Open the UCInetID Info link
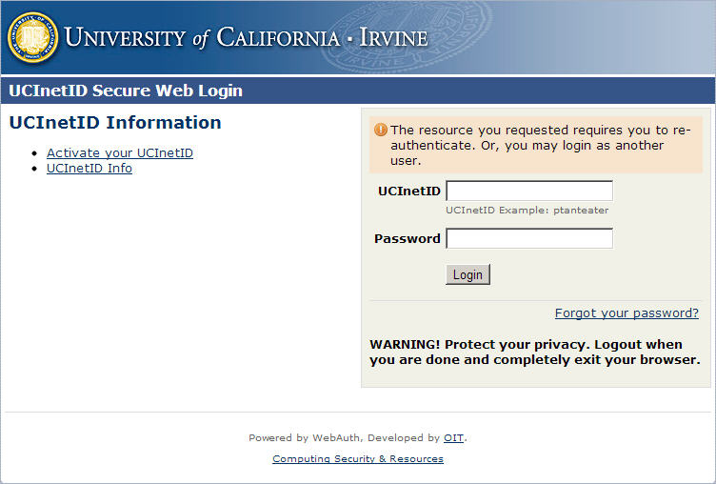The image size is (716, 484). 89,169
